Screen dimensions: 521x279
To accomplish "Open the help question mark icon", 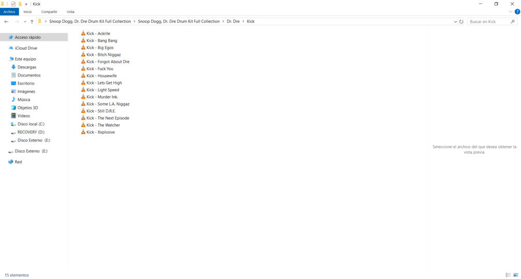I will pyautogui.click(x=517, y=11).
